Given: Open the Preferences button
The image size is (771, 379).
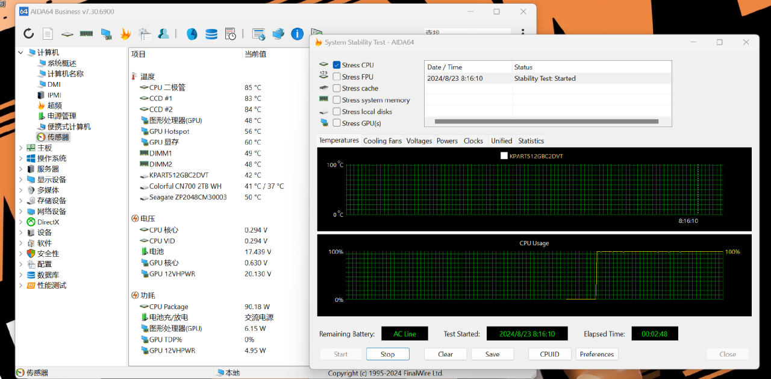Looking at the screenshot, I should pyautogui.click(x=597, y=354).
